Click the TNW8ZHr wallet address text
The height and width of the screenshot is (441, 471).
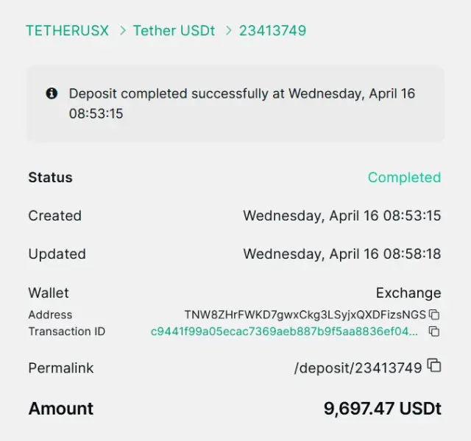point(305,315)
